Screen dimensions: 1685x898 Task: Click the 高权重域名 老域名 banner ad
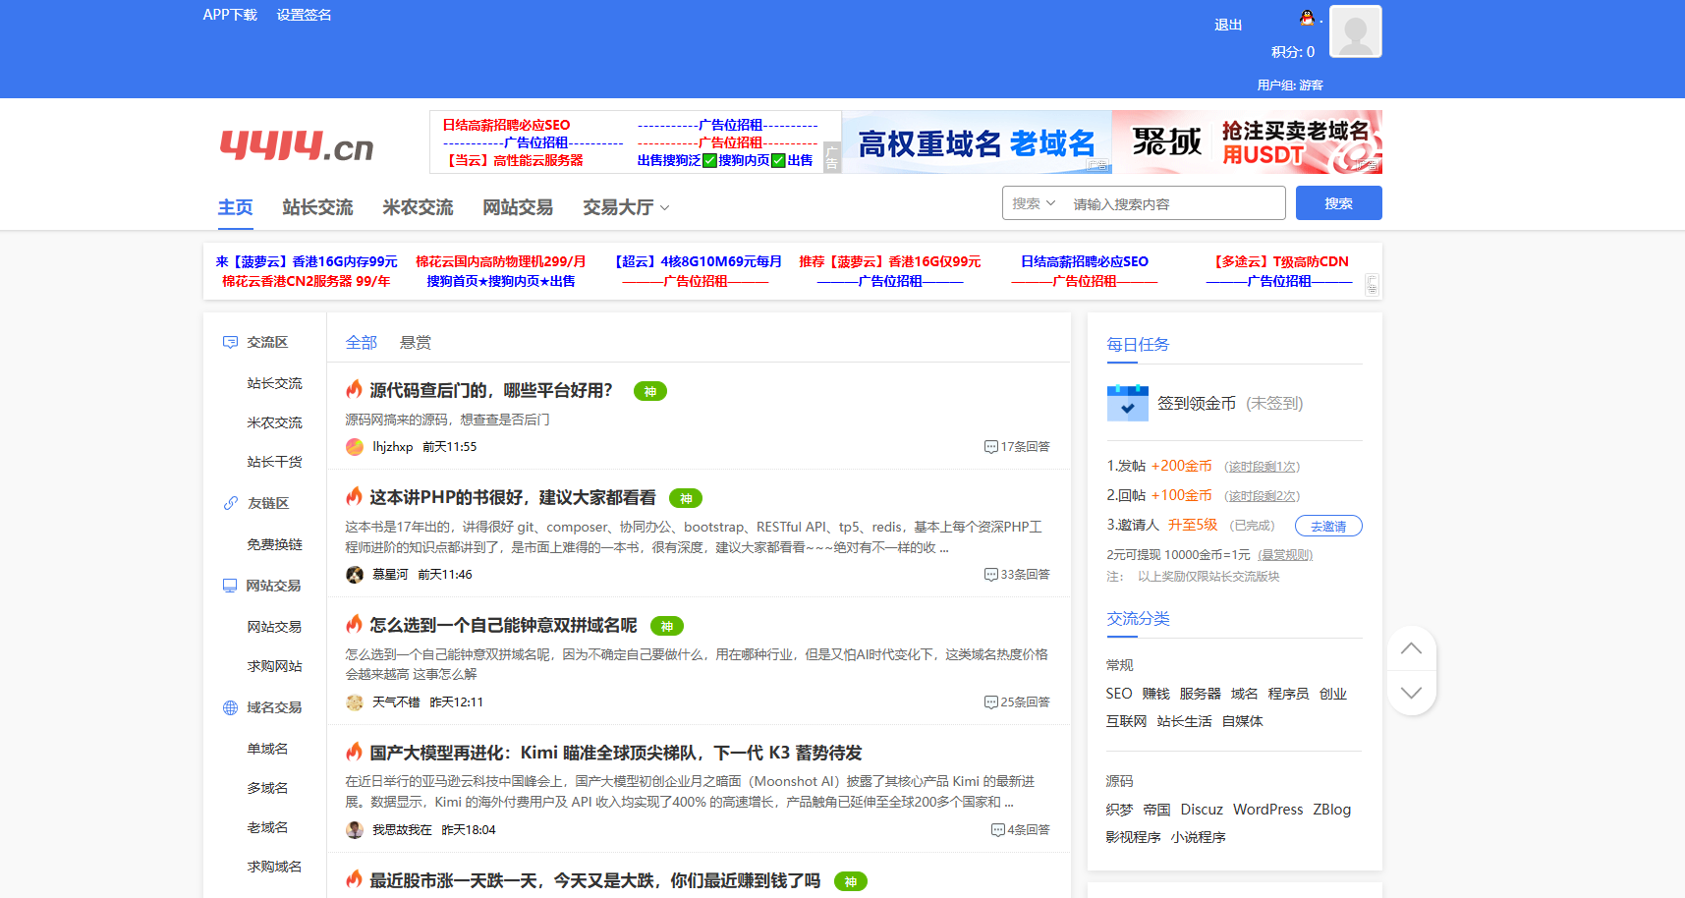[x=977, y=142]
